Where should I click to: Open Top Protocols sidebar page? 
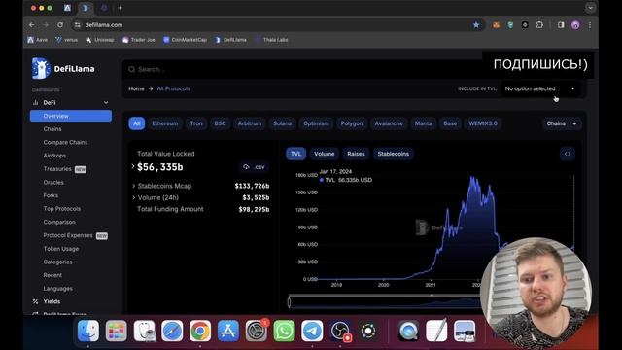(62, 209)
